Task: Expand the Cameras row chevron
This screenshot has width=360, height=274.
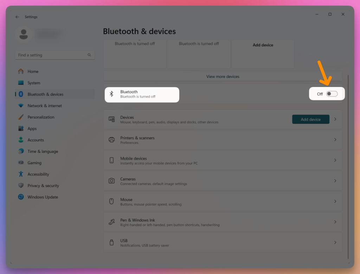Action: pyautogui.click(x=335, y=181)
